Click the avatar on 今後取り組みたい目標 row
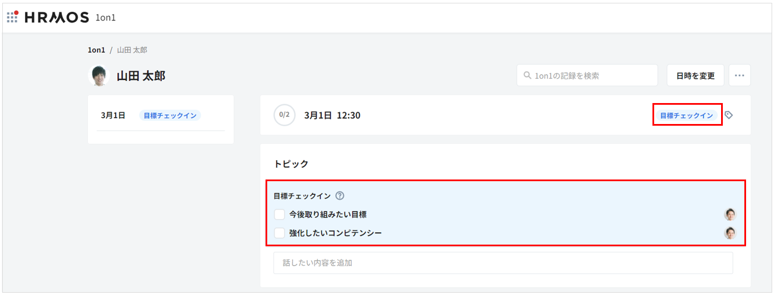 coord(730,215)
